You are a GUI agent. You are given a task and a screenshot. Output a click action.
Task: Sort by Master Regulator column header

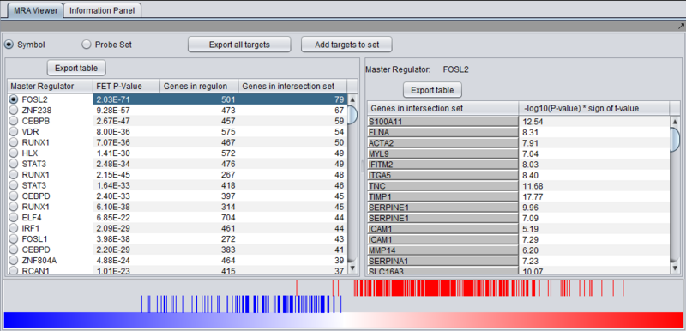click(50, 86)
